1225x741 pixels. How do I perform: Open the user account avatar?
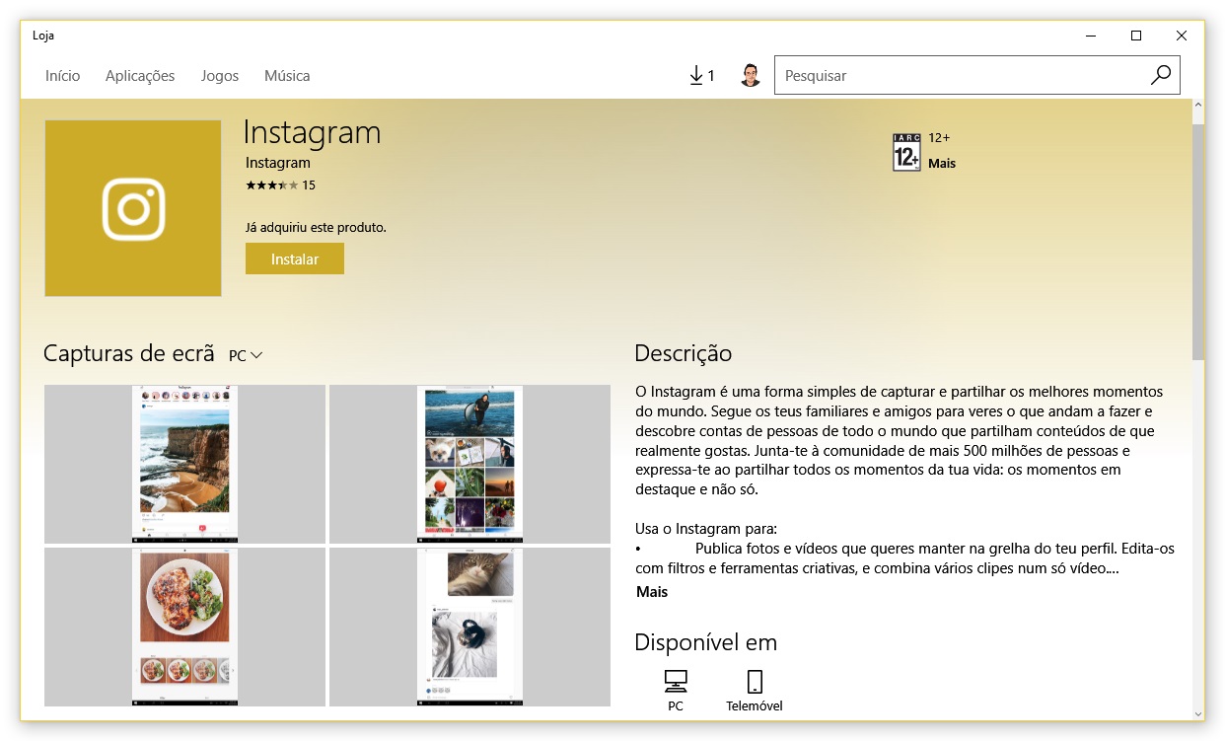751,75
